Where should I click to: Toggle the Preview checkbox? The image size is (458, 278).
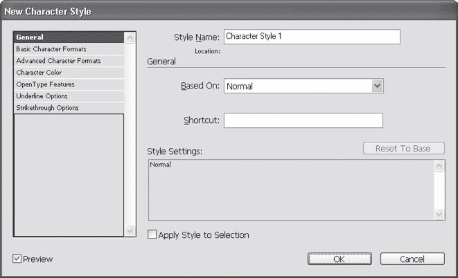[17, 259]
